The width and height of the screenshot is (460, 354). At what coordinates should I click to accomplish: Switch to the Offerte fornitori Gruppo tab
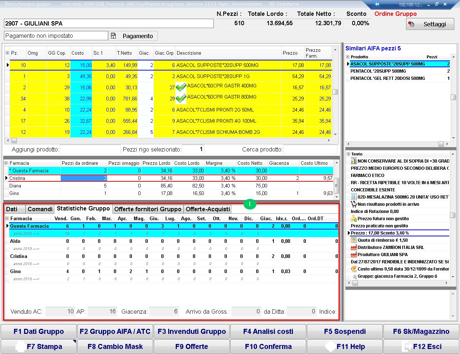click(148, 209)
